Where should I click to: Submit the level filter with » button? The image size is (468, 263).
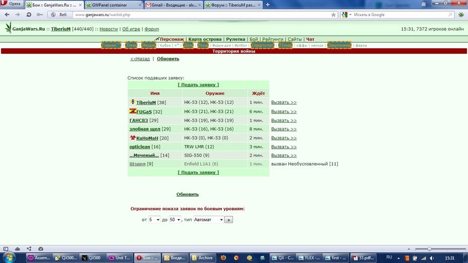(x=228, y=220)
